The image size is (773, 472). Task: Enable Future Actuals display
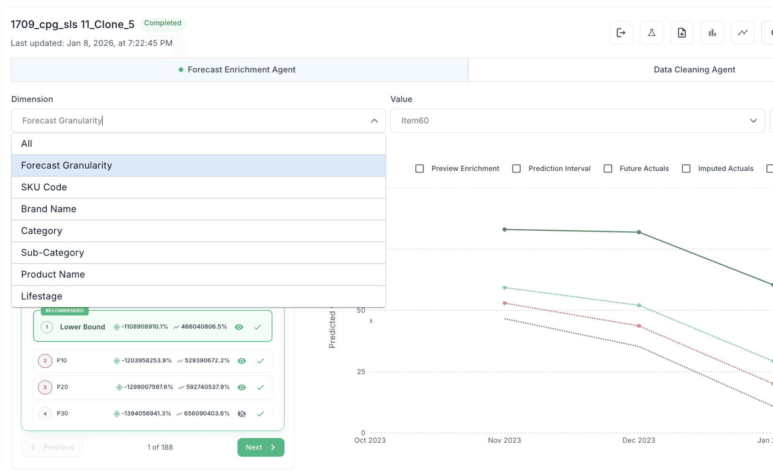pos(608,168)
